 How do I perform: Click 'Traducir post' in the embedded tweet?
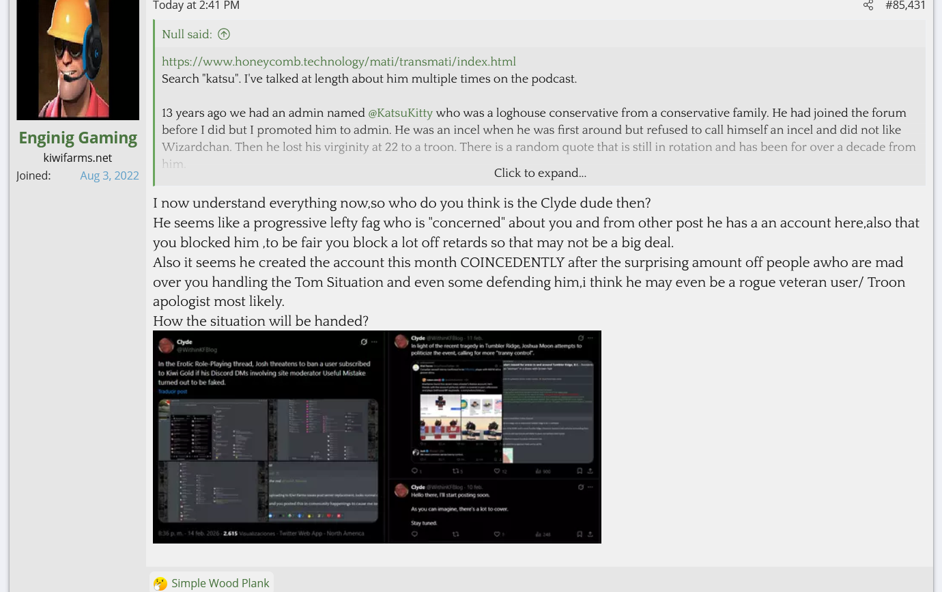click(x=173, y=392)
